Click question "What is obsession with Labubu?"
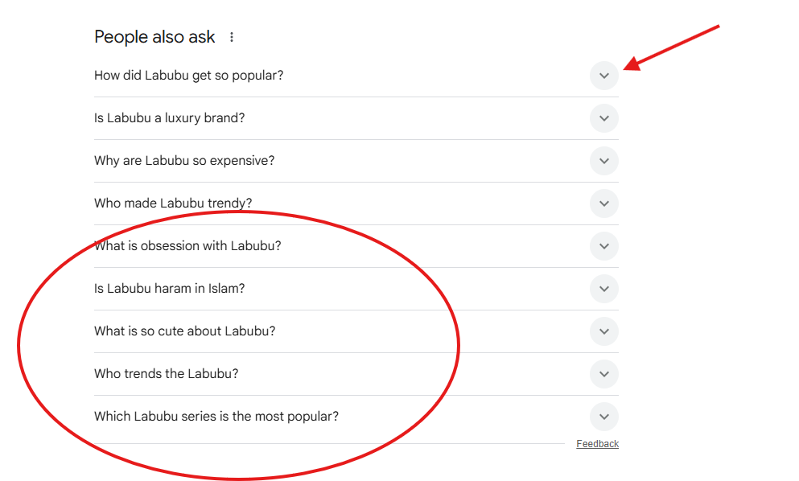 [x=187, y=246]
